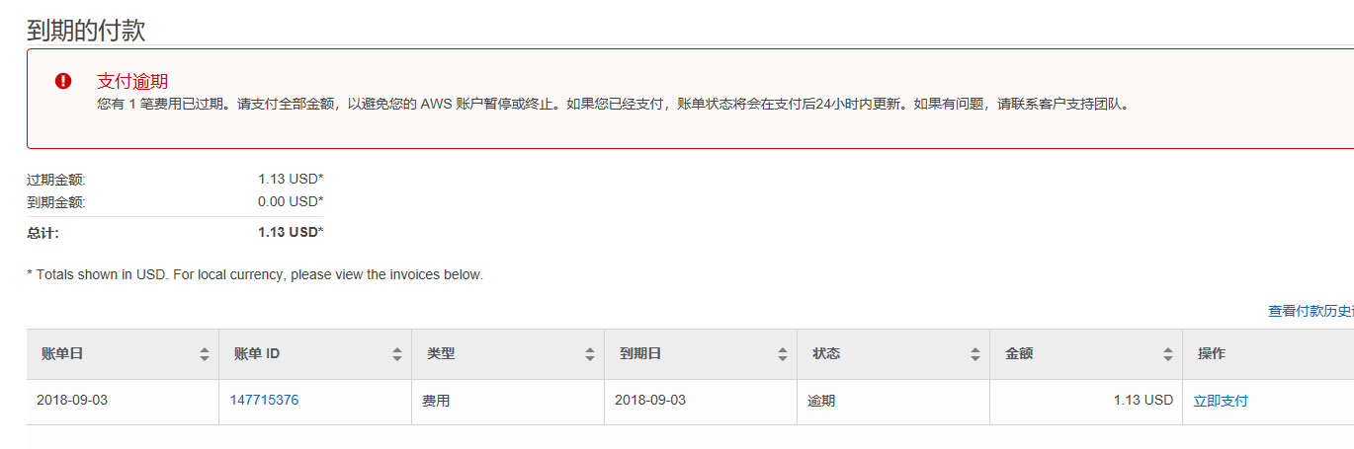Viewport: 1354px width, 449px height.
Task: Click the 立即支付 pay now link
Action: click(x=1221, y=401)
